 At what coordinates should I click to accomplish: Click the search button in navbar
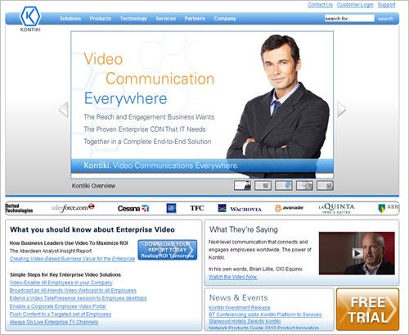click(x=385, y=19)
